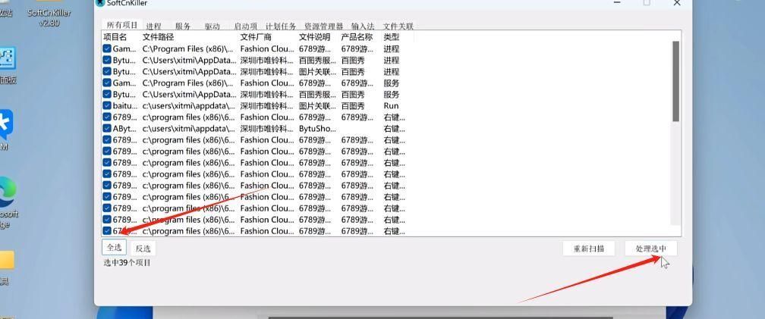
Task: Click the ABytu... item name
Action: pos(125,129)
